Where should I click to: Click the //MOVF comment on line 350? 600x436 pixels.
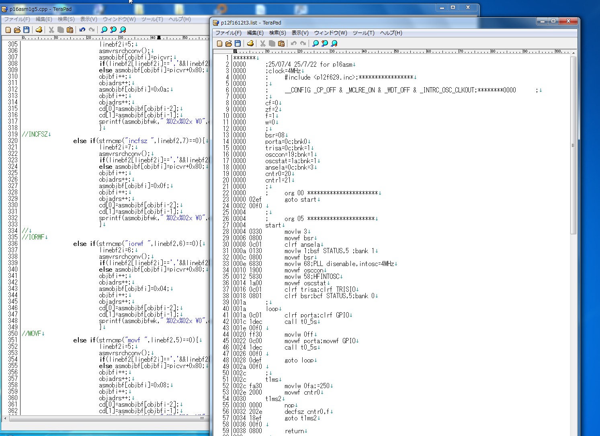pyautogui.click(x=32, y=334)
